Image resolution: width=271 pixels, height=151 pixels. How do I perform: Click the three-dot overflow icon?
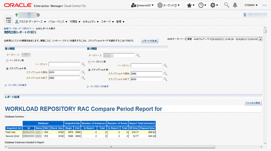(x=265, y=5)
